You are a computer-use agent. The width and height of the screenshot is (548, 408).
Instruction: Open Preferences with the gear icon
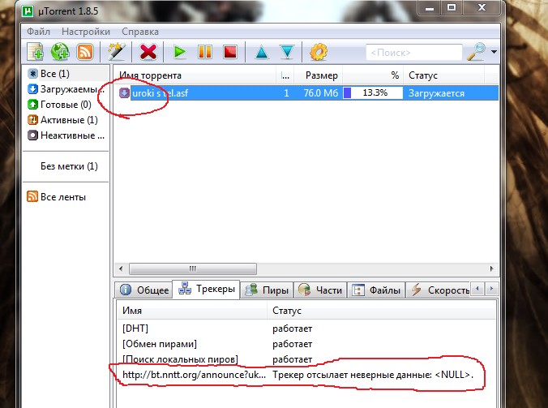point(319,52)
